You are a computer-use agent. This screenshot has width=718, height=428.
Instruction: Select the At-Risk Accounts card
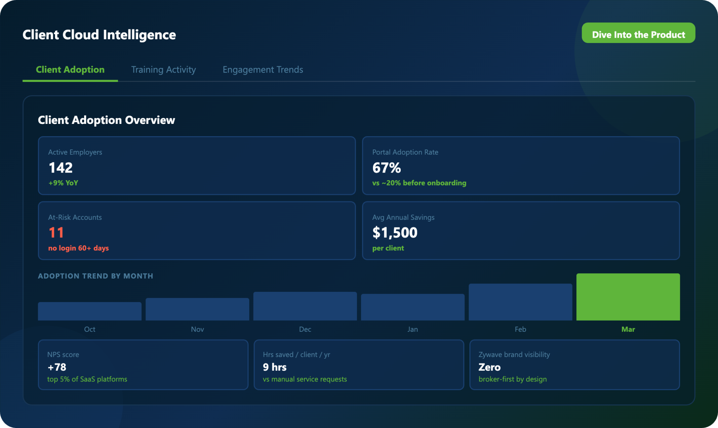click(196, 231)
